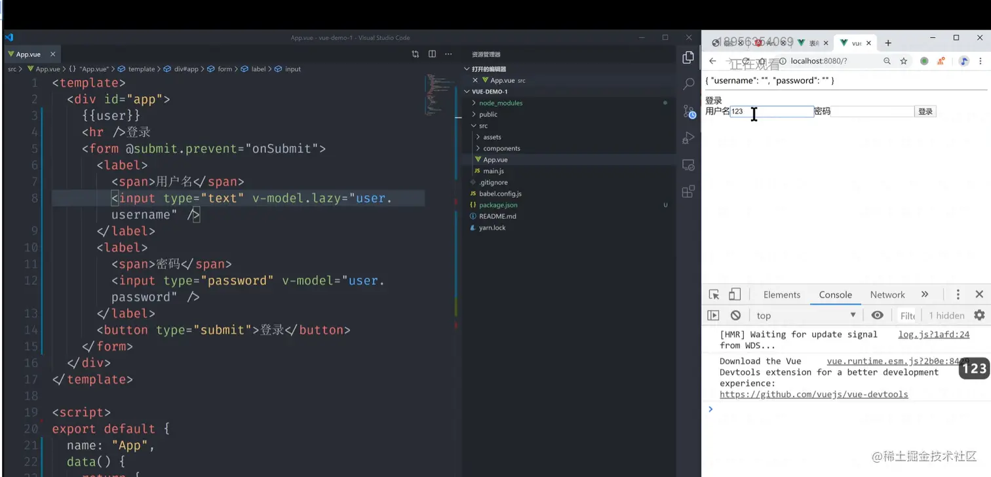Image resolution: width=991 pixels, height=477 pixels.
Task: Close the App.vue editor tab
Action: pyautogui.click(x=52, y=54)
